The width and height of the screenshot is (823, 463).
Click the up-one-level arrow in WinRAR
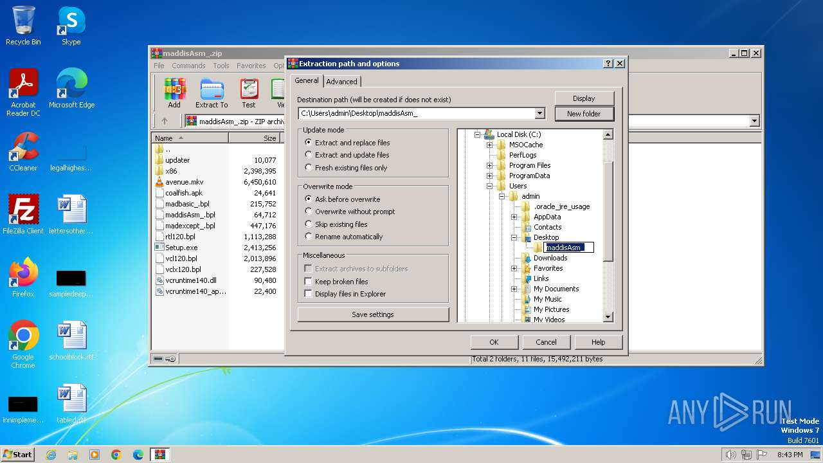[x=165, y=121]
